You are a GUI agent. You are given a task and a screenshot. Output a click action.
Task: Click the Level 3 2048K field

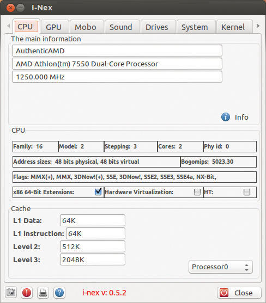point(93,259)
